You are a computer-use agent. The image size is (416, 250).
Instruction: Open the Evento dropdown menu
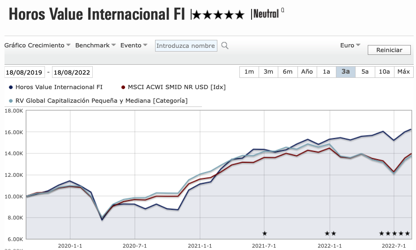[x=134, y=45]
